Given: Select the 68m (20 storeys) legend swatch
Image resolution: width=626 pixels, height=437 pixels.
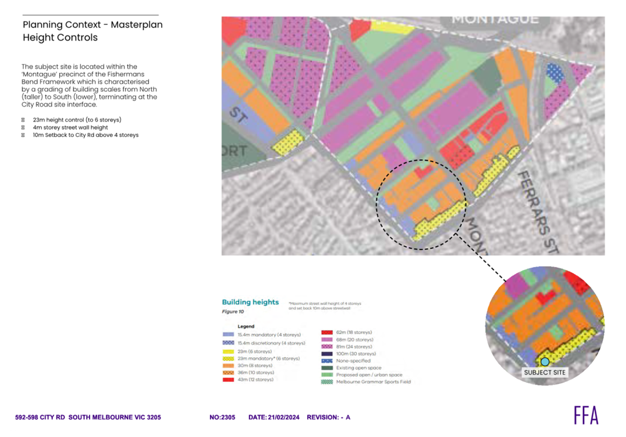Looking at the screenshot, I should (327, 339).
